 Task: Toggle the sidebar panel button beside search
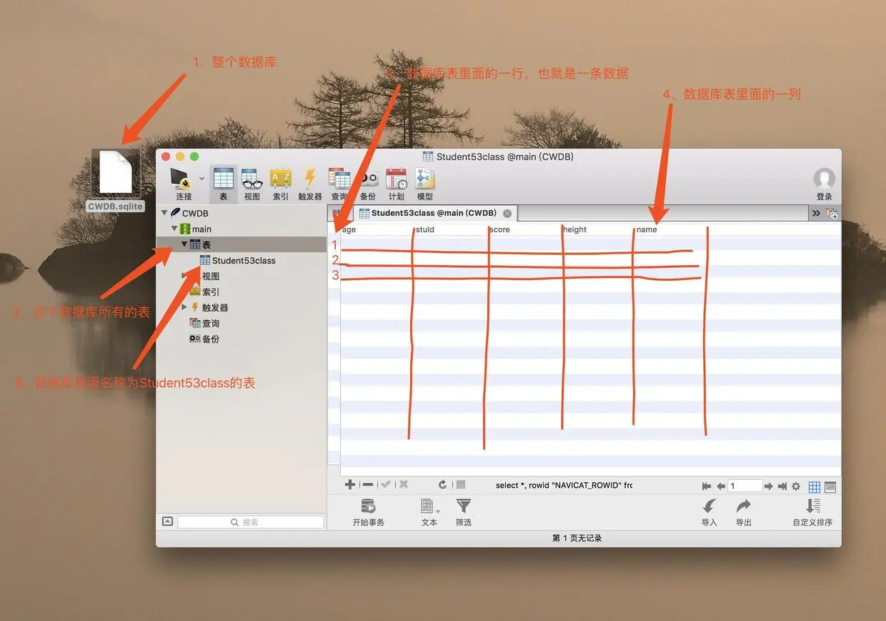pos(167,522)
